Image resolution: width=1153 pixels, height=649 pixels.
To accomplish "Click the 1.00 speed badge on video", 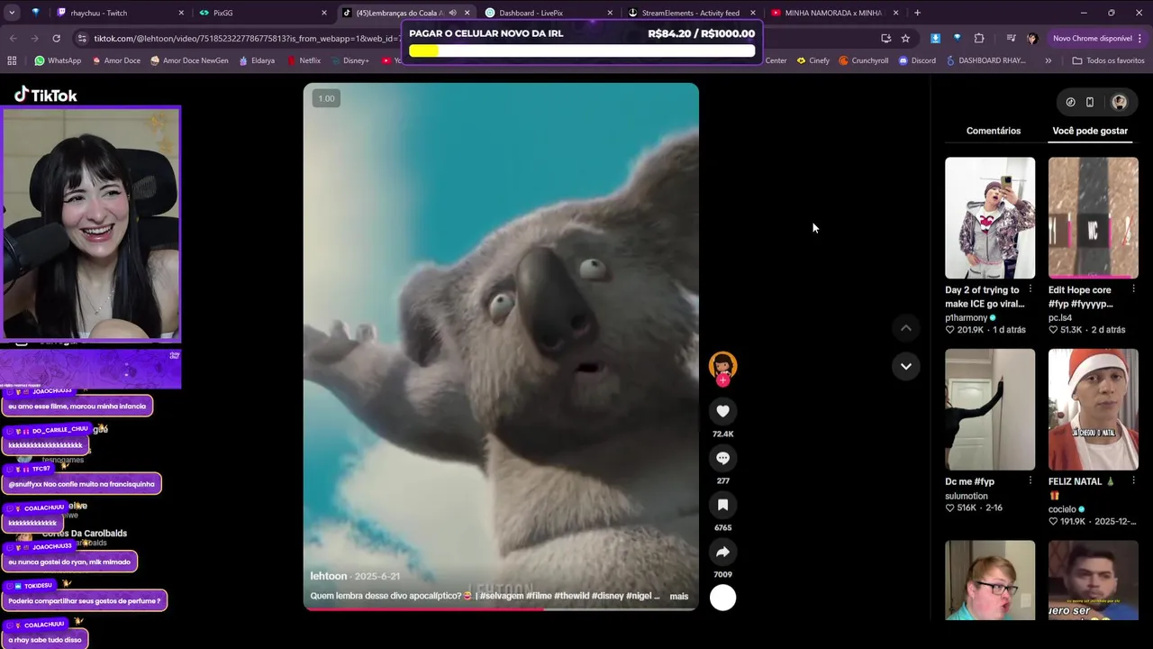I will click(326, 98).
